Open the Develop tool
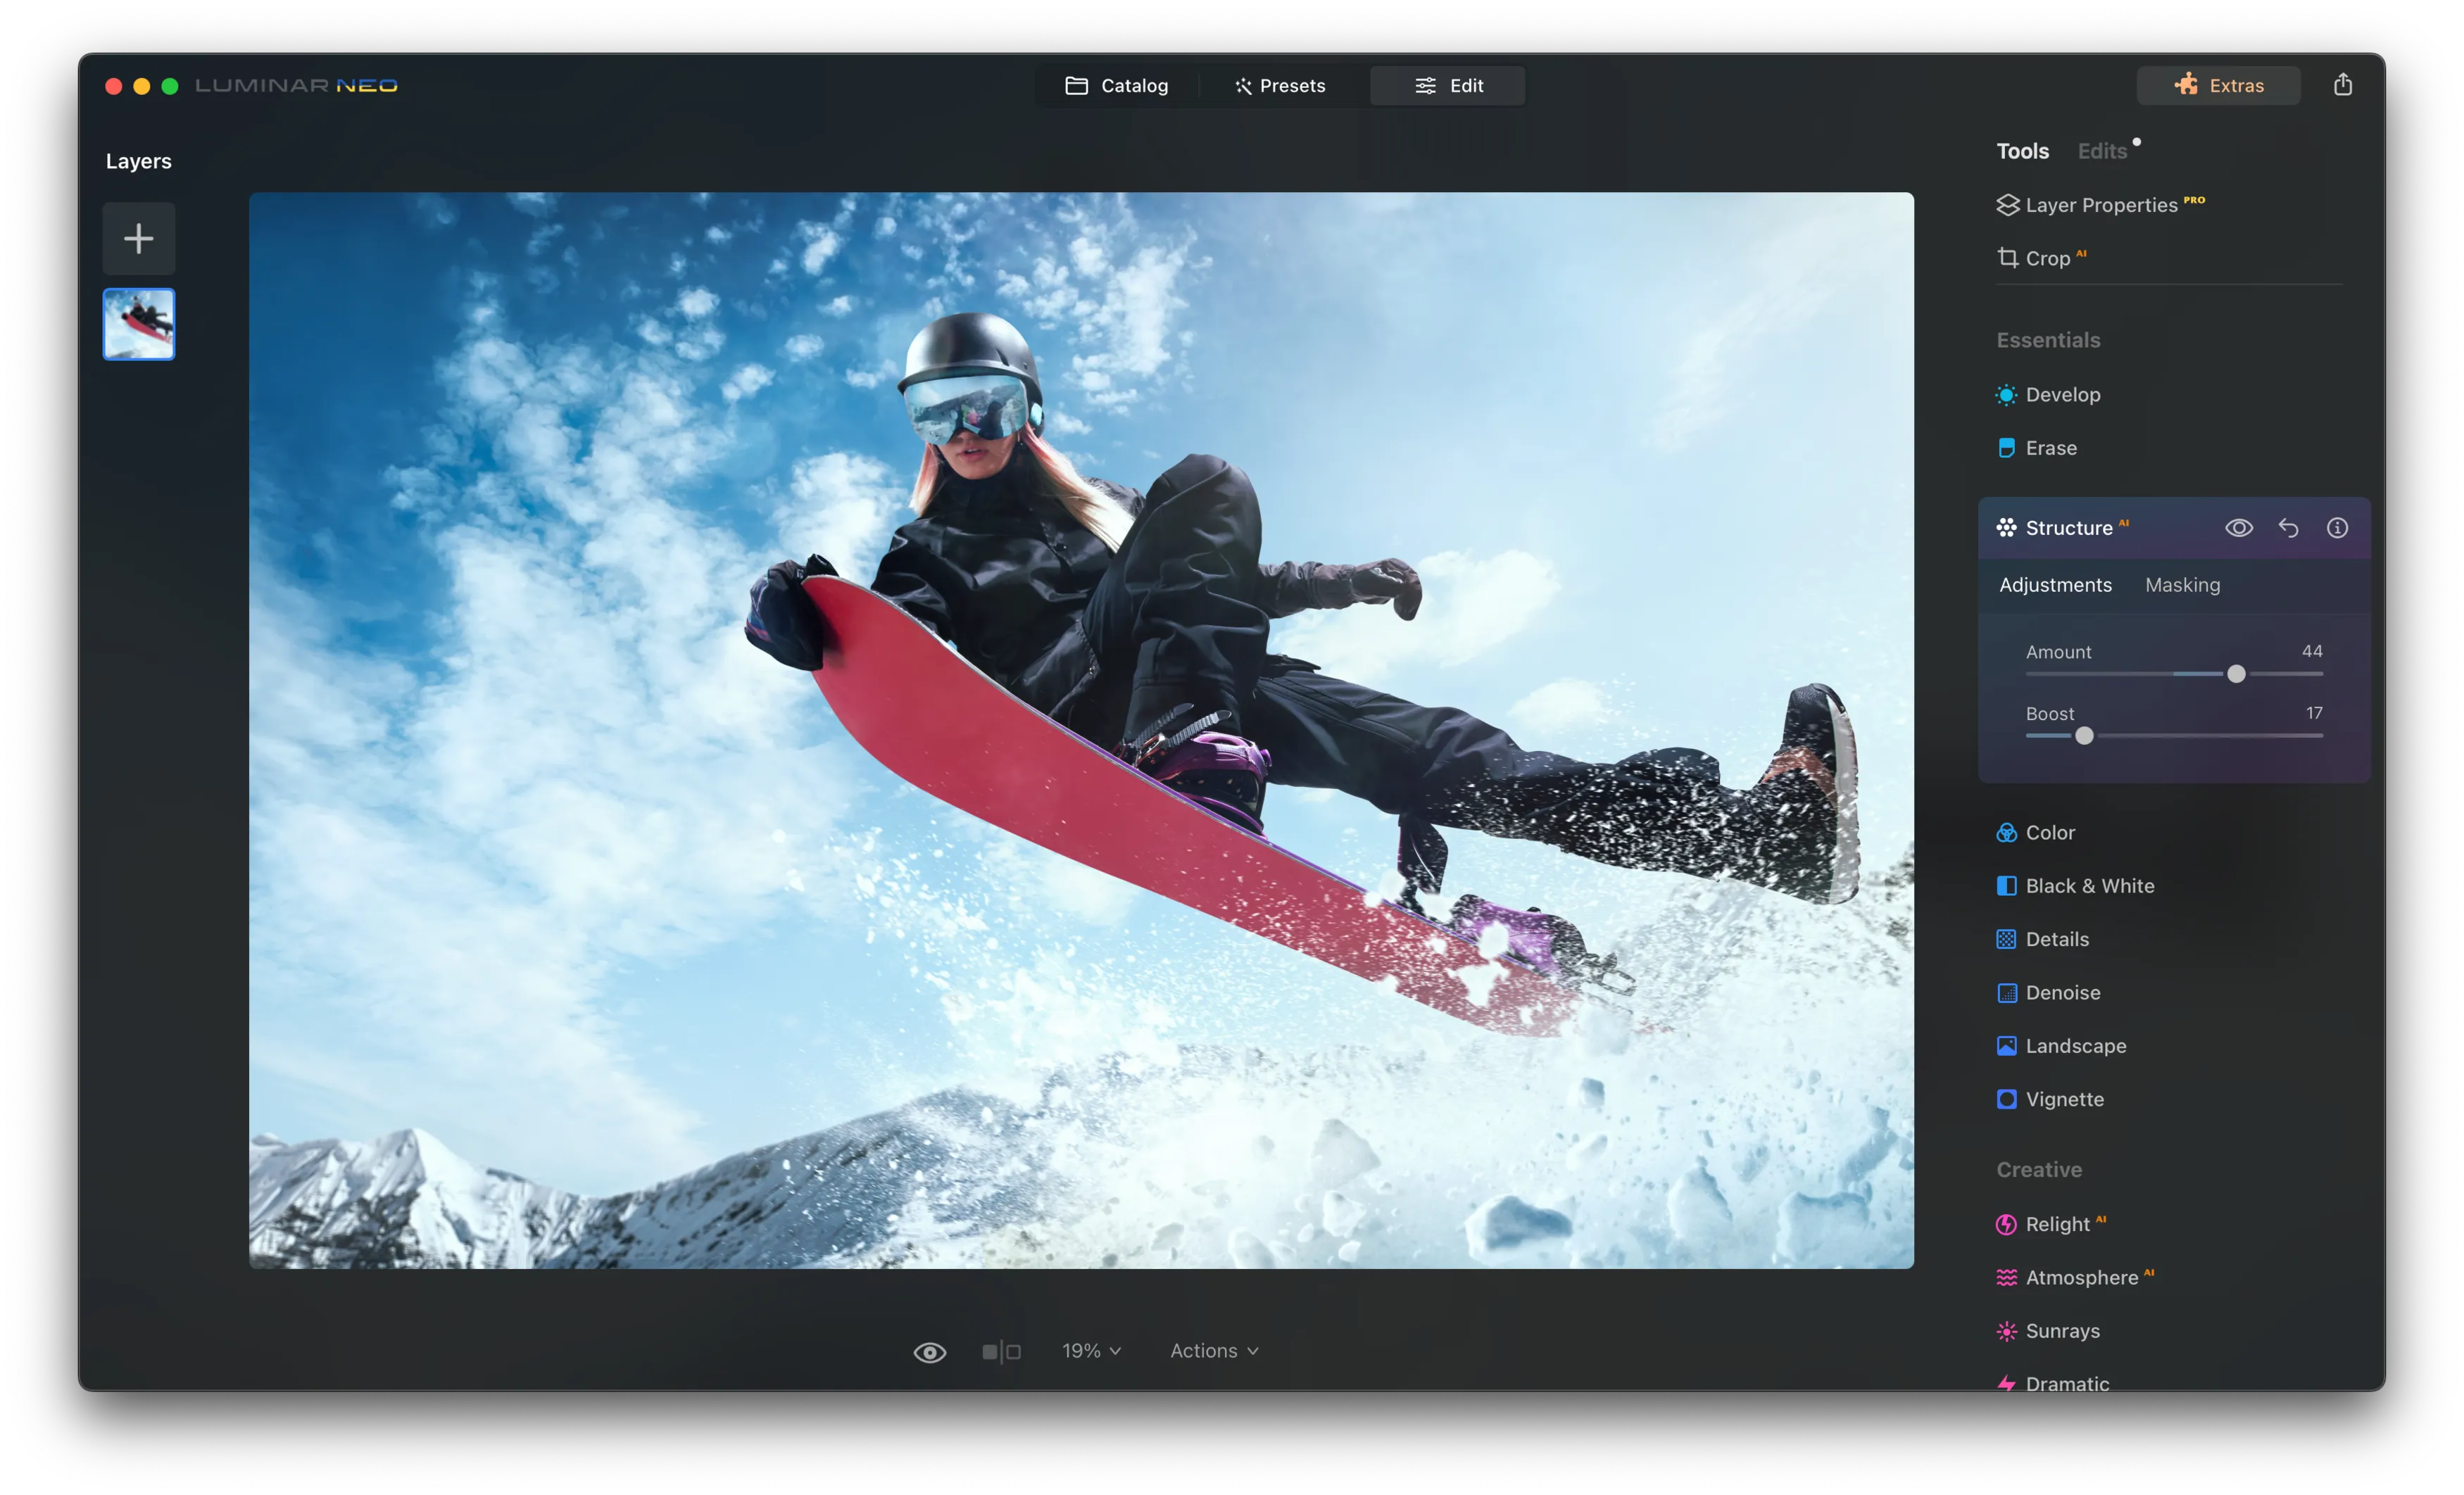Screen dimensions: 2464x1495 (x=2061, y=395)
